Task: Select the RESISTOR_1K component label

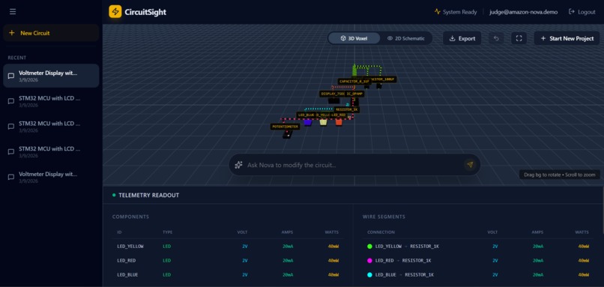Action: pos(346,109)
